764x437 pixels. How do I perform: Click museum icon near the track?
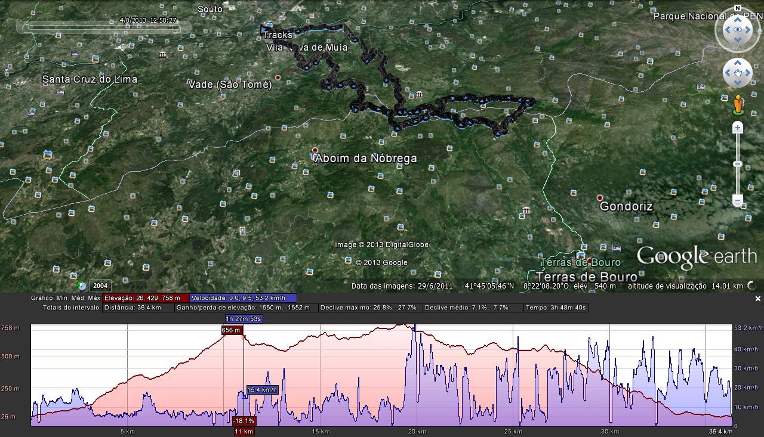tap(420, 94)
